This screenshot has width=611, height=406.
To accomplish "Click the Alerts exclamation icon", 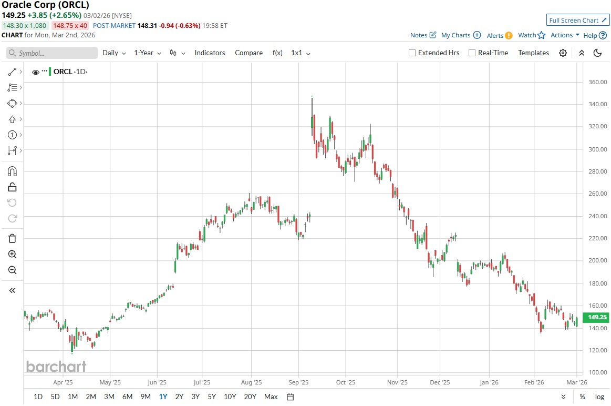I will click(x=509, y=35).
